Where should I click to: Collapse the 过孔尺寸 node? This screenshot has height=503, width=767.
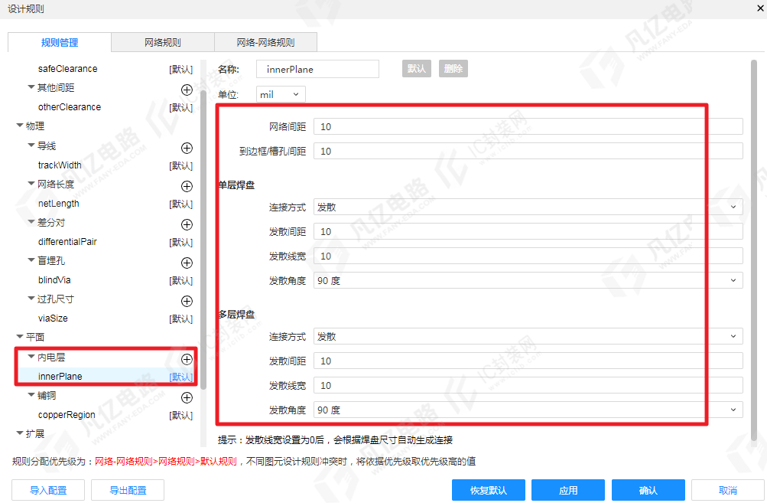pyautogui.click(x=31, y=299)
